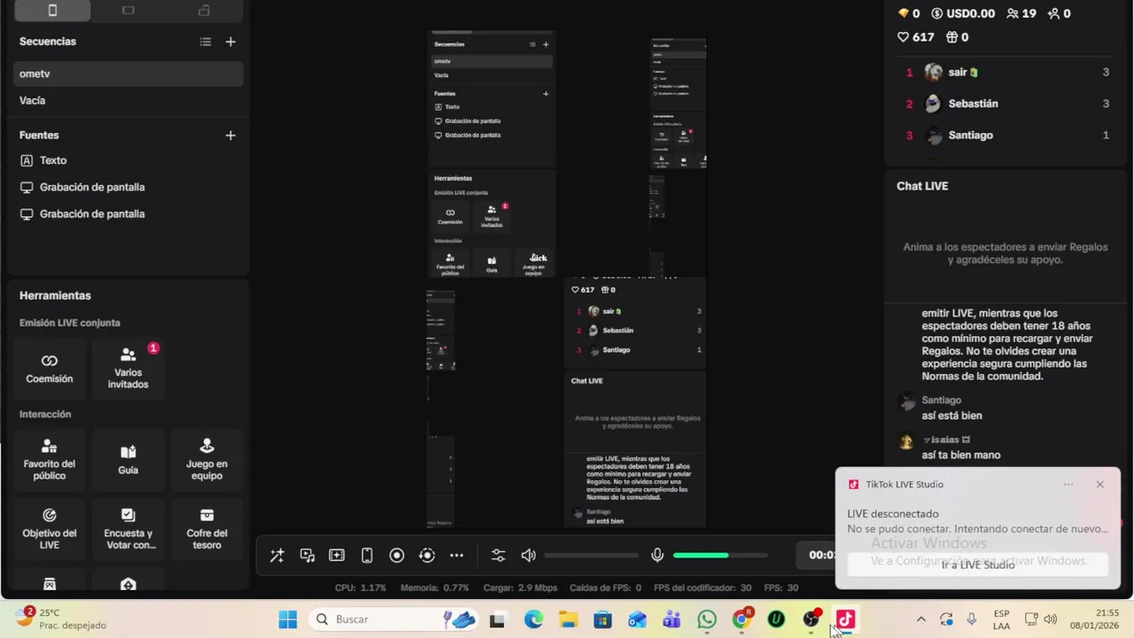Click the Chat LIVE panel header
The width and height of the screenshot is (1134, 638).
click(x=922, y=186)
